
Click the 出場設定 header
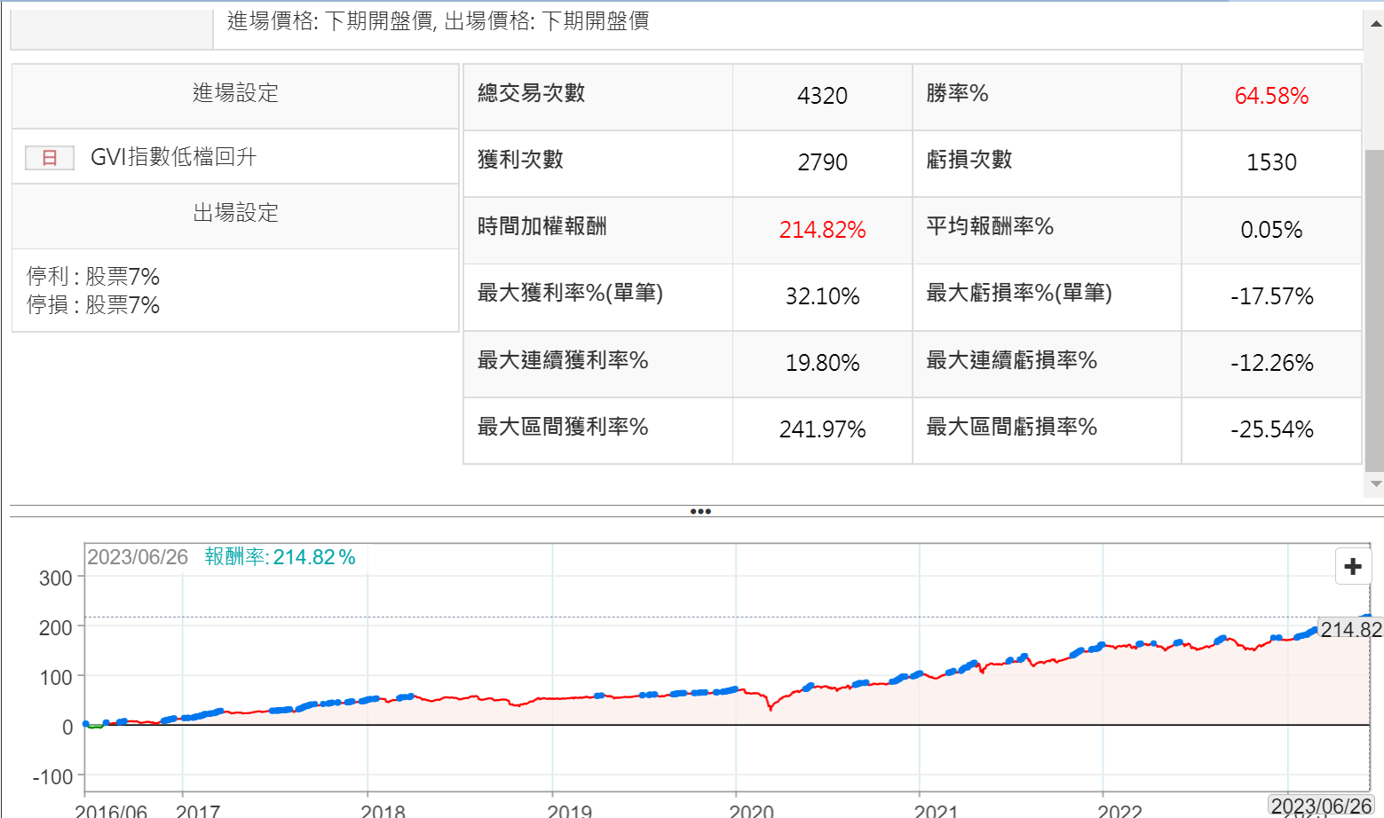pos(235,213)
